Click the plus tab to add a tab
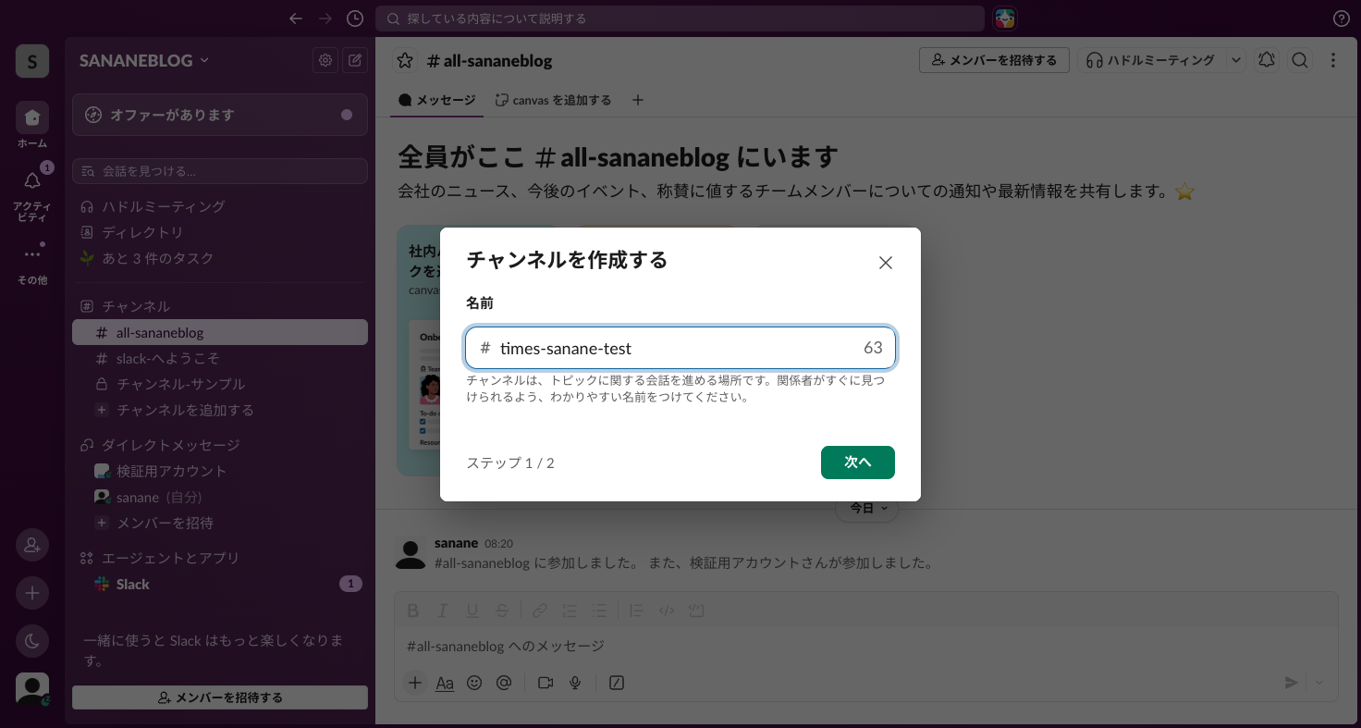Viewport: 1361px width, 728px height. click(x=637, y=100)
